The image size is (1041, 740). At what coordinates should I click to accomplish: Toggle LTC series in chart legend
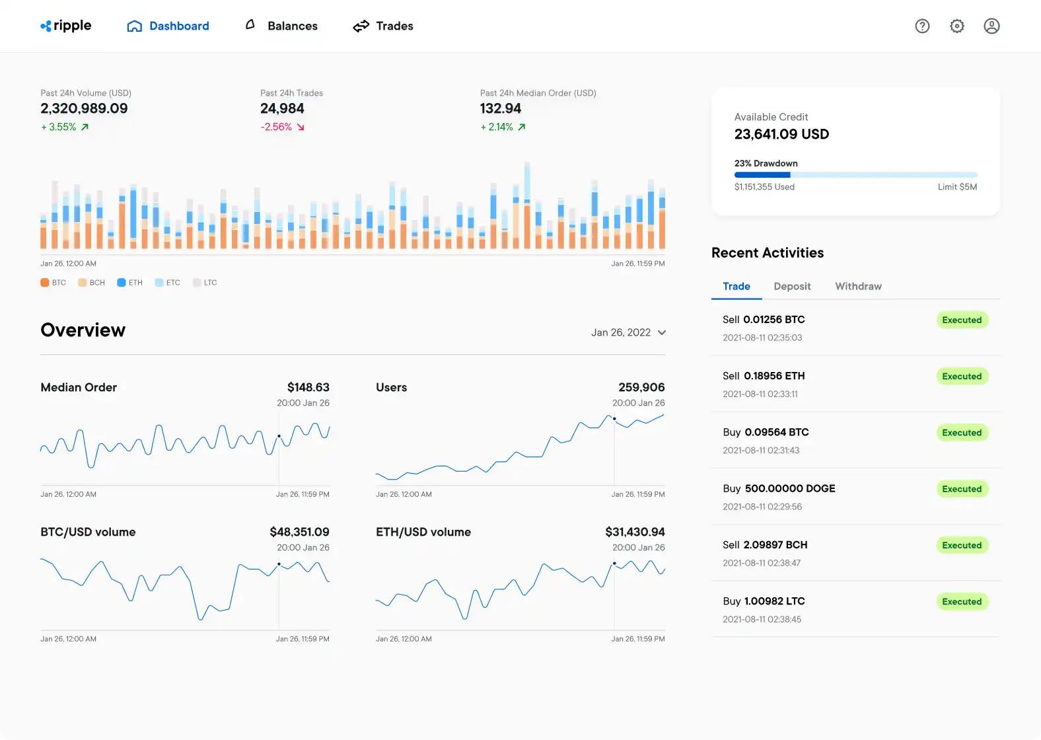(x=205, y=283)
